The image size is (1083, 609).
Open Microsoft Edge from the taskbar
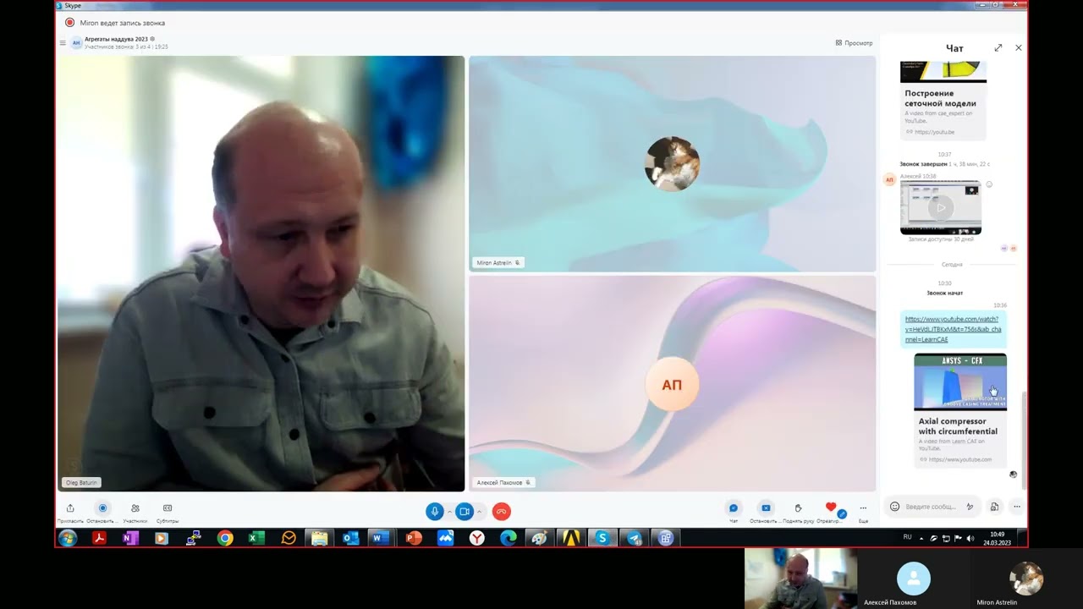(509, 538)
